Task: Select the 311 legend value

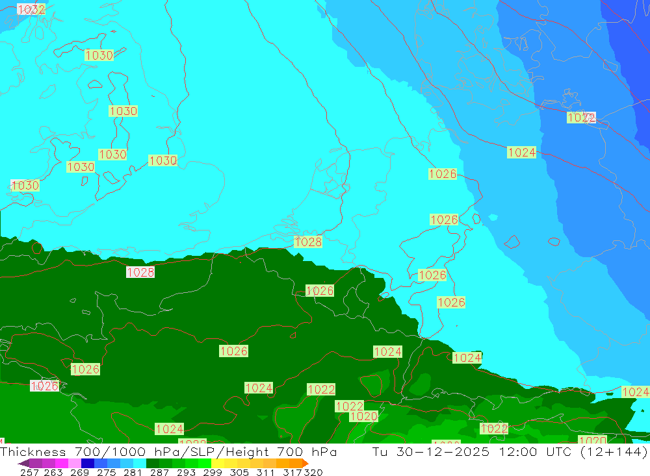Action: [265, 472]
